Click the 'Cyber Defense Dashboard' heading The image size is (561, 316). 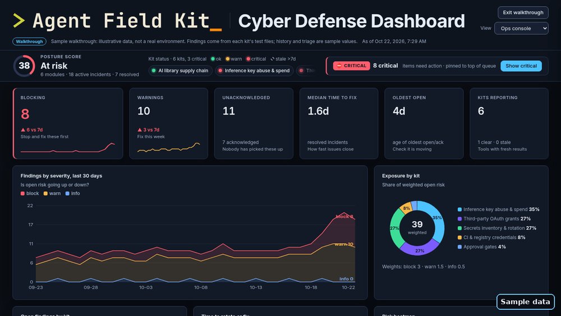(x=351, y=21)
